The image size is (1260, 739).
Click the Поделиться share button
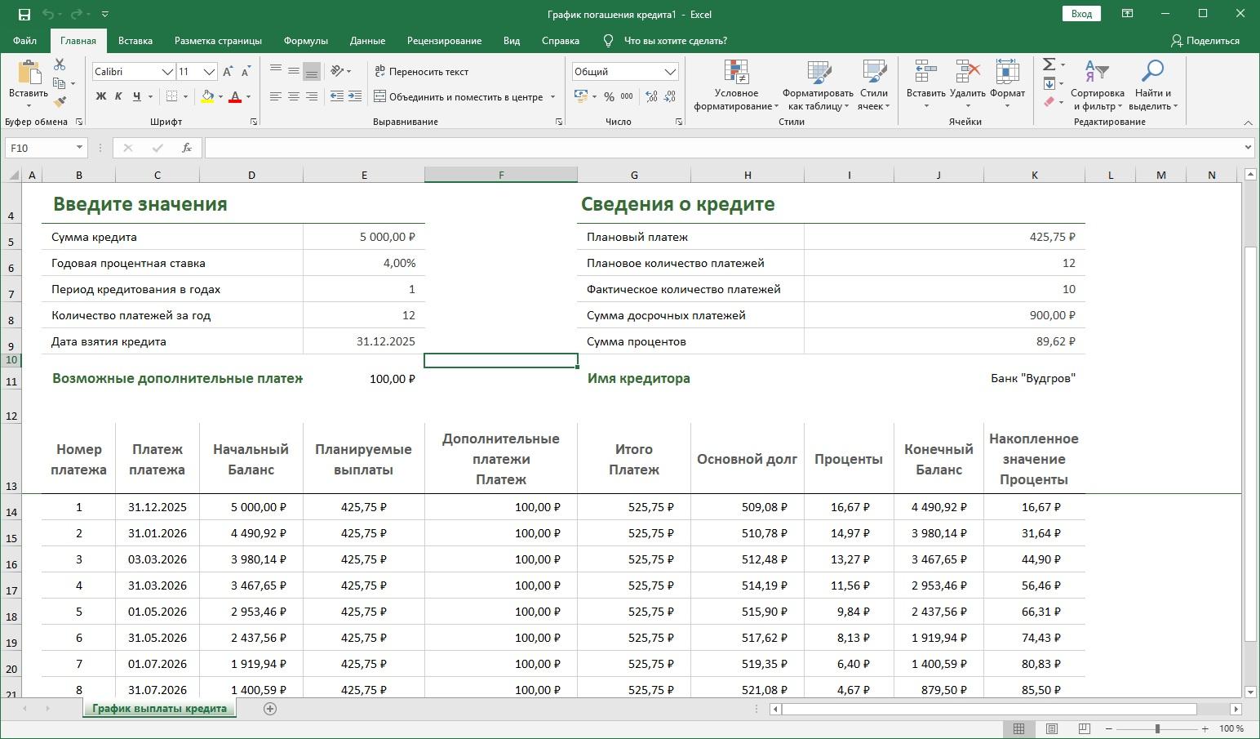[x=1205, y=41]
